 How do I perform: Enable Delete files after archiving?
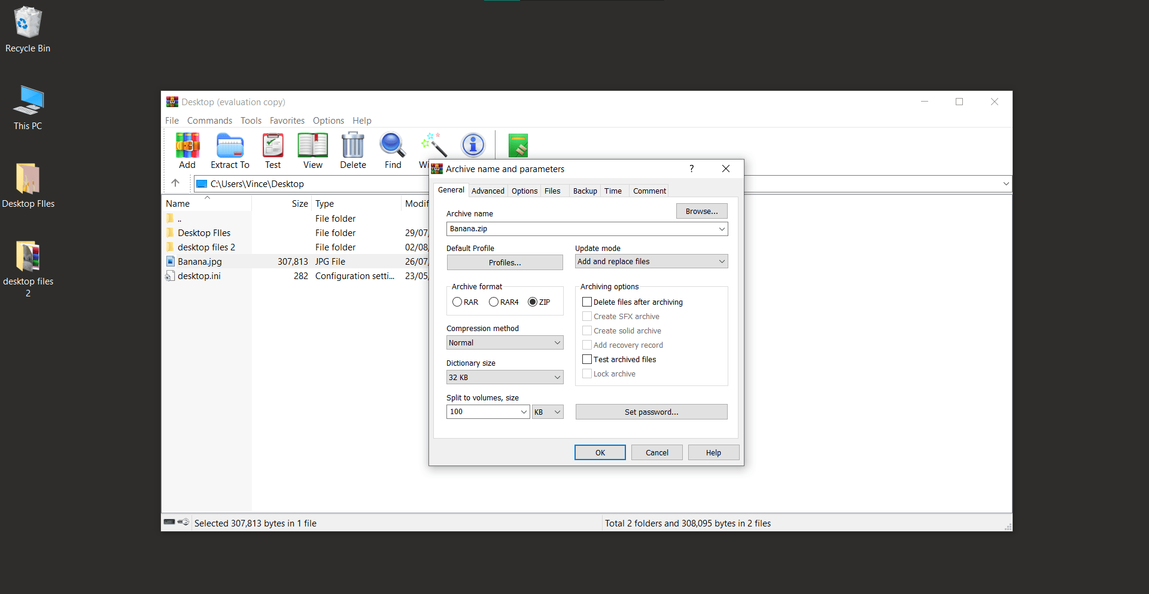(x=587, y=302)
